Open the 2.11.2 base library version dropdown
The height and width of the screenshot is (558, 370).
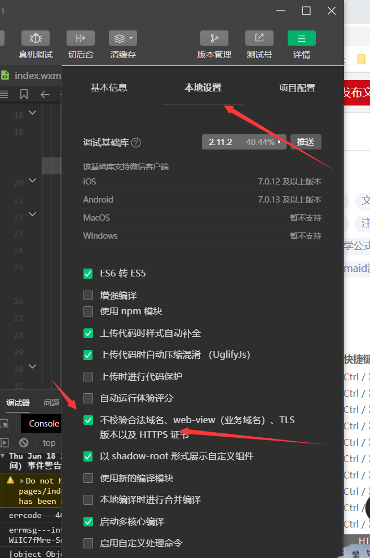point(244,142)
